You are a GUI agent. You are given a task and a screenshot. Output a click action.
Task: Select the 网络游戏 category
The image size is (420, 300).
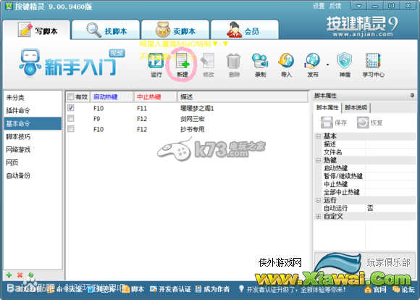(33, 149)
